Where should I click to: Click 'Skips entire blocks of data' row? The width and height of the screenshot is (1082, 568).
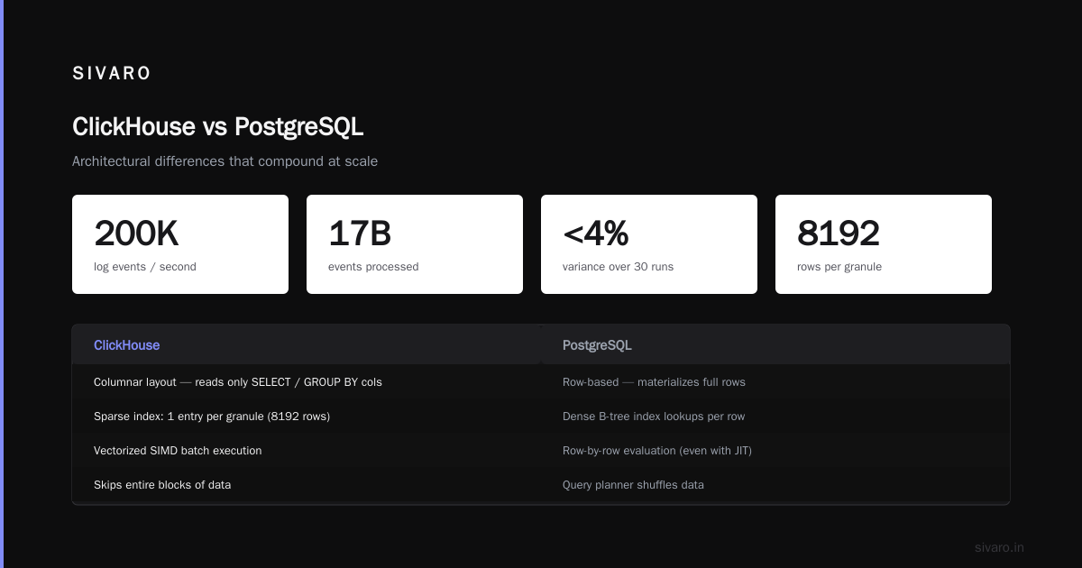(x=162, y=485)
